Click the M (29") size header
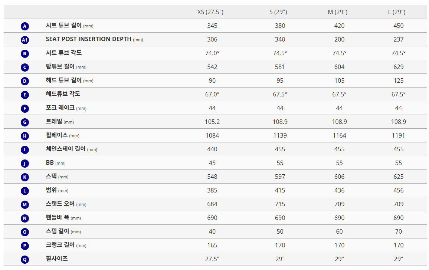 pyautogui.click(x=337, y=12)
